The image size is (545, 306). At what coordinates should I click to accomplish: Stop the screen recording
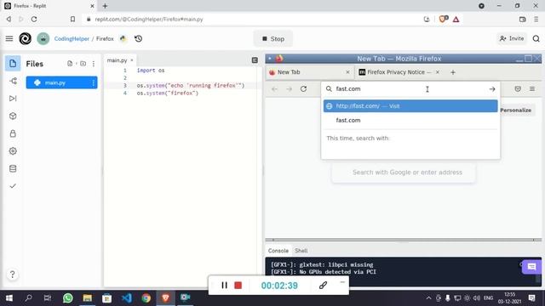pyautogui.click(x=238, y=286)
